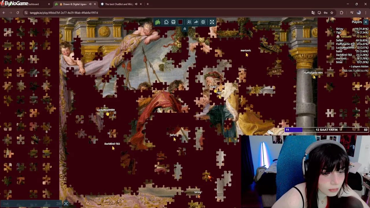The height and width of the screenshot is (208, 370).
Task: Collapse the puzzle toolbar with chevron
Action: tap(185, 29)
